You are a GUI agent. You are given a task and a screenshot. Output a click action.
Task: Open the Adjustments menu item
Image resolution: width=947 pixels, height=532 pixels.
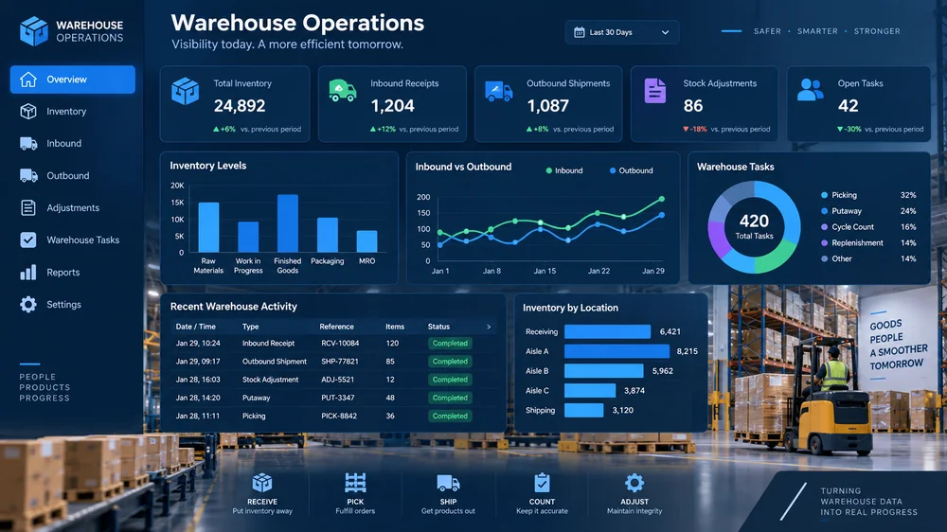(x=73, y=207)
